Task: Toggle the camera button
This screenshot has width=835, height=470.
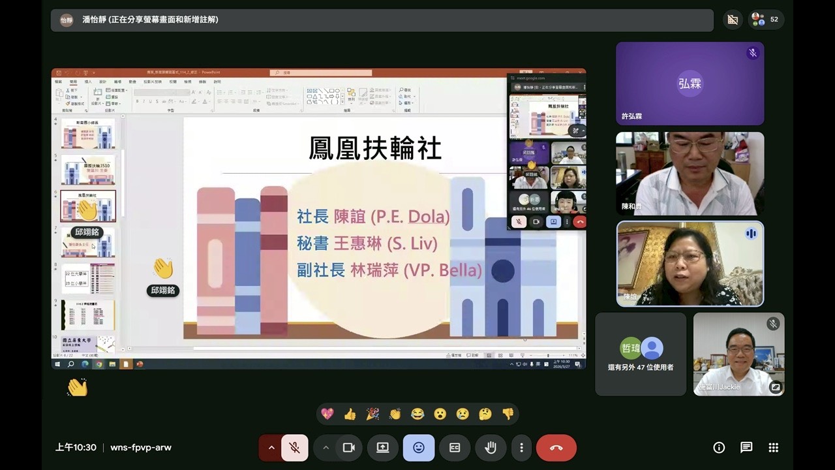Action: [348, 448]
